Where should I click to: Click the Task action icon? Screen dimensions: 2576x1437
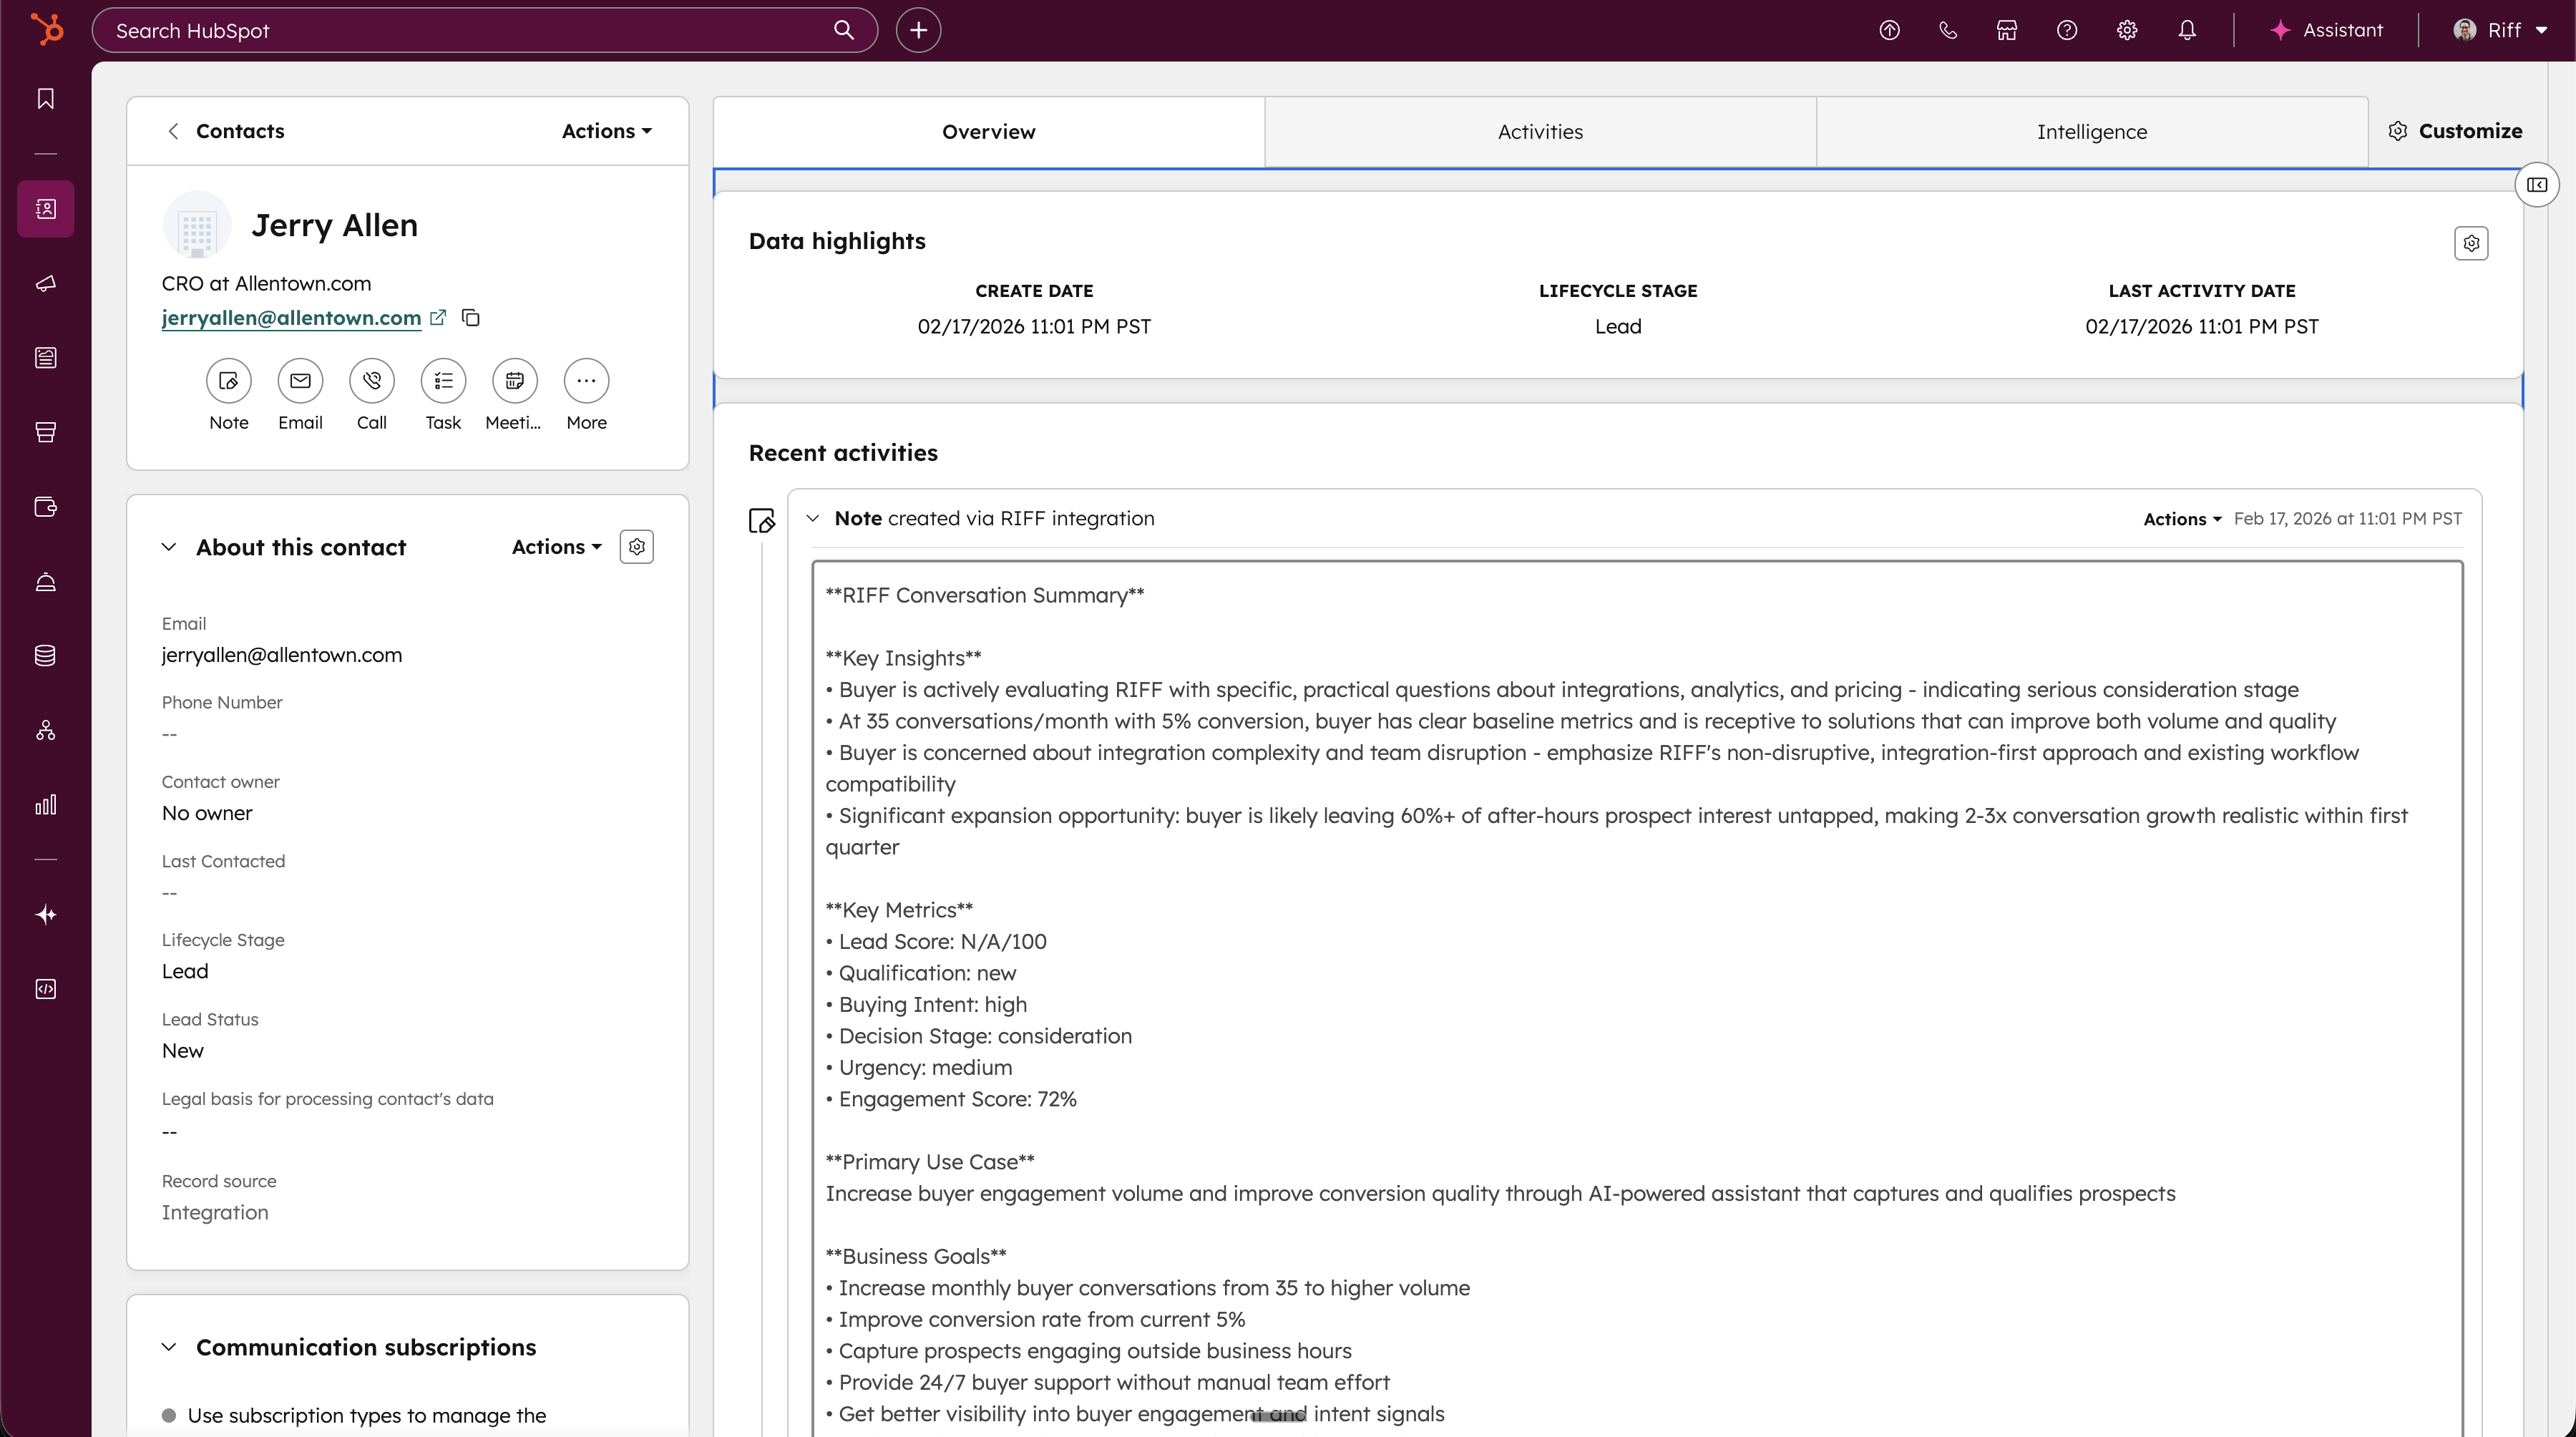pos(443,381)
